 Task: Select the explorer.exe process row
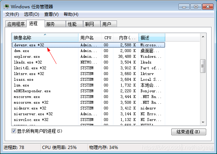(89, 57)
